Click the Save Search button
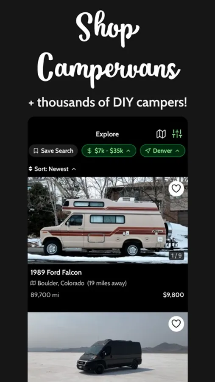Screen dimensions: 215x382 click(53, 151)
